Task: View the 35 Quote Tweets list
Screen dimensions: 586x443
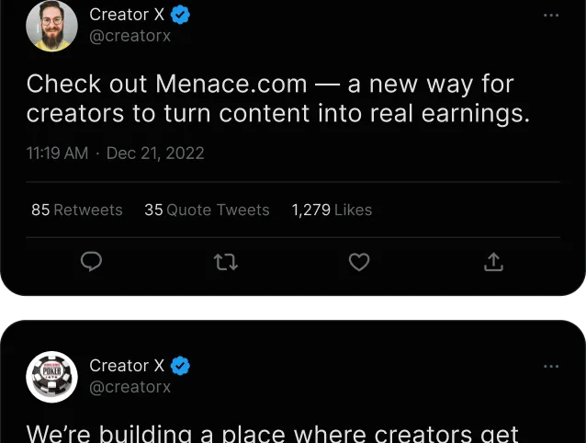Action: 207,210
